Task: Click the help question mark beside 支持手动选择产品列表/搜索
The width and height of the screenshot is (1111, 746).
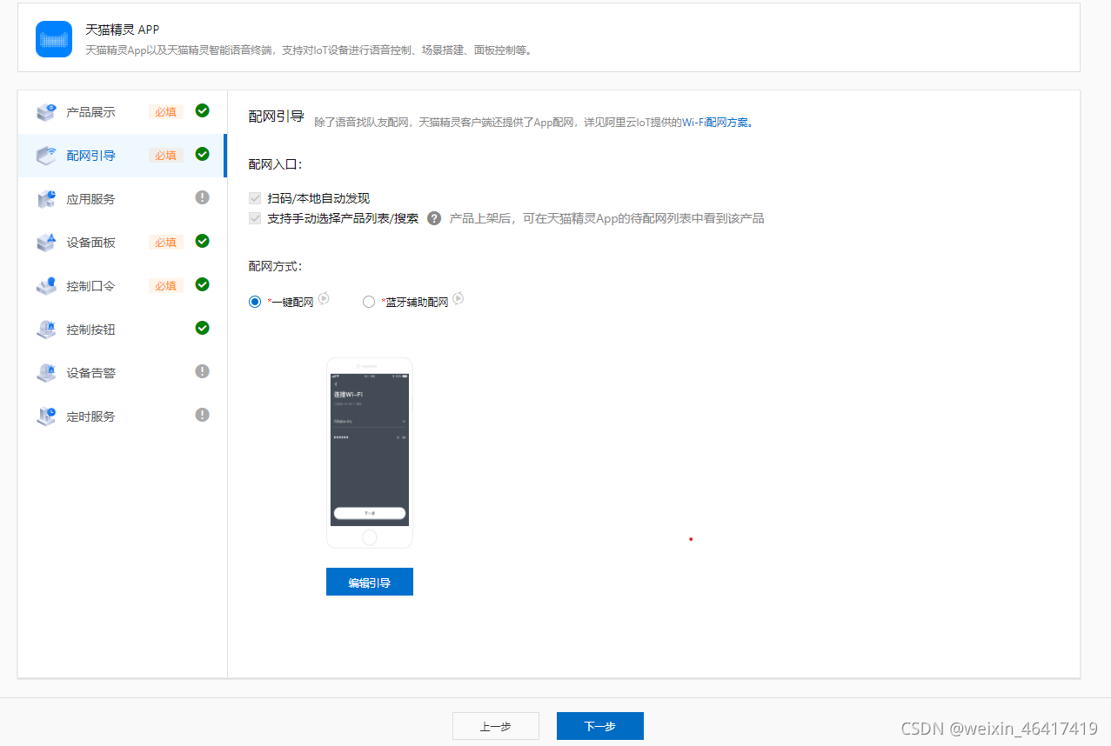Action: (x=434, y=218)
